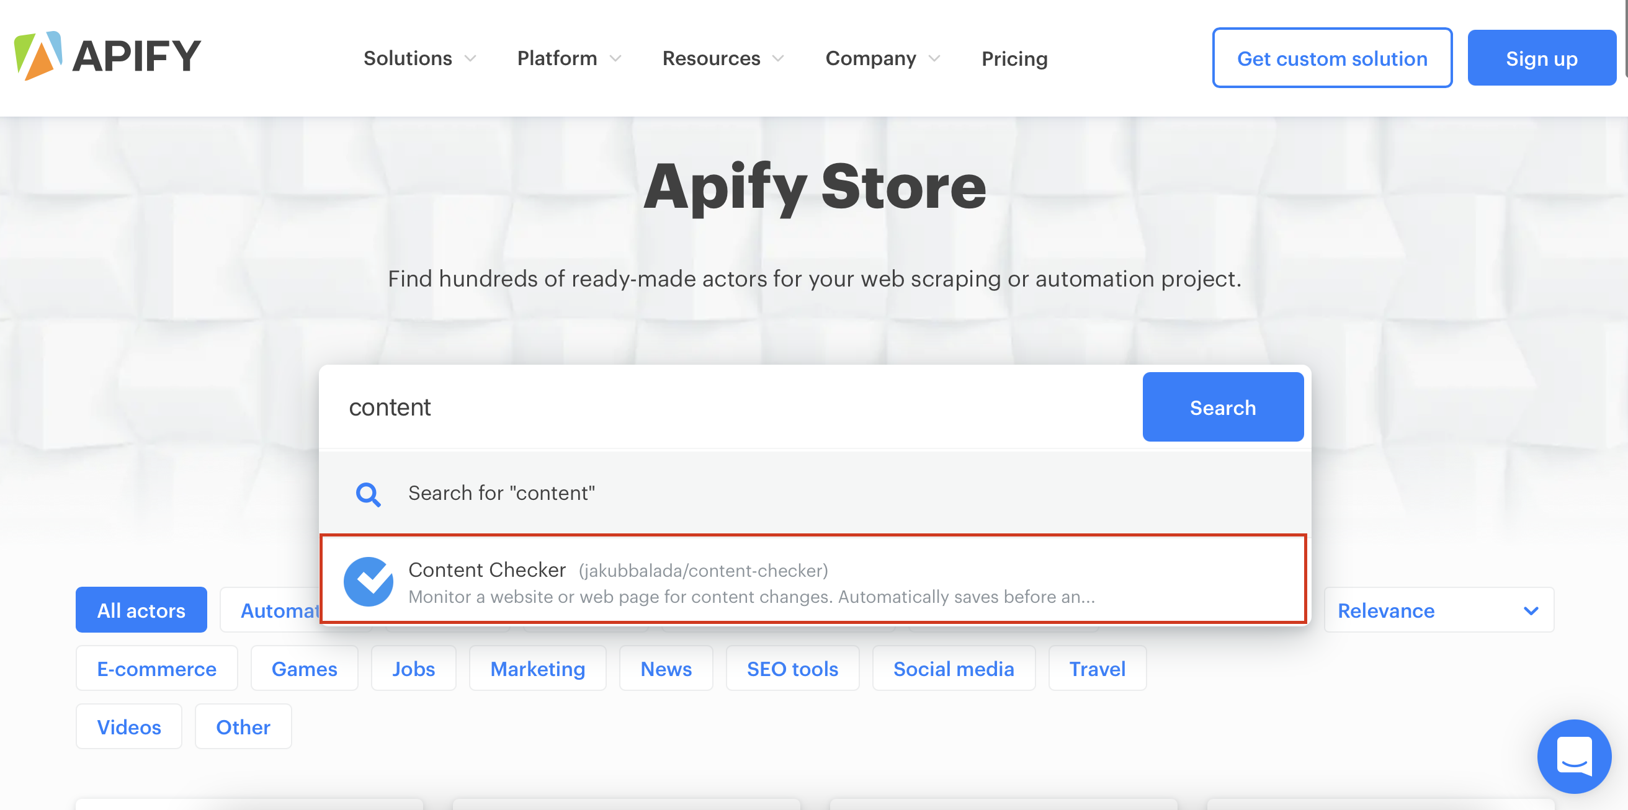Image resolution: width=1628 pixels, height=810 pixels.
Task: Select the Search for "content" suggestion
Action: pos(815,493)
